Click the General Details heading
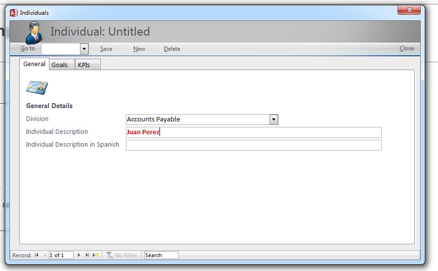 click(x=49, y=106)
